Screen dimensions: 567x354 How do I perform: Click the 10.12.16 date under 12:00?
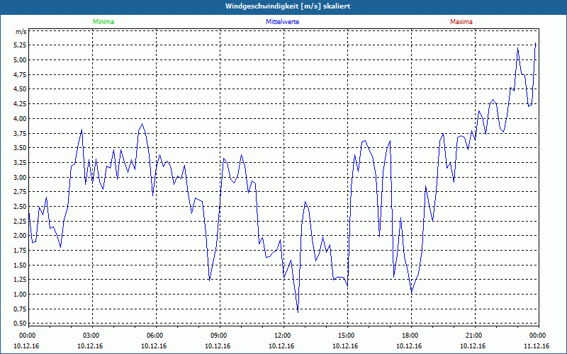click(281, 346)
